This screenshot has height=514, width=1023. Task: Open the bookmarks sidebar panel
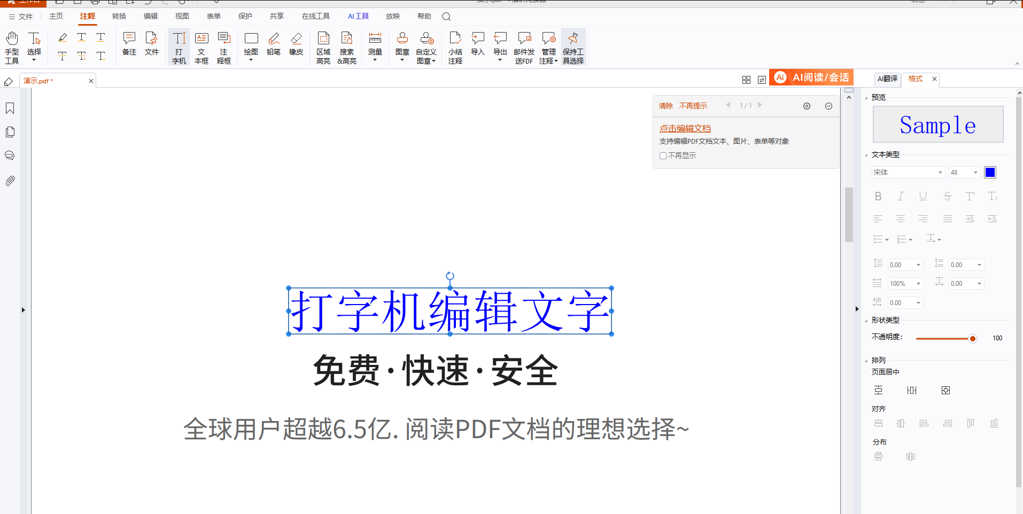click(x=10, y=108)
